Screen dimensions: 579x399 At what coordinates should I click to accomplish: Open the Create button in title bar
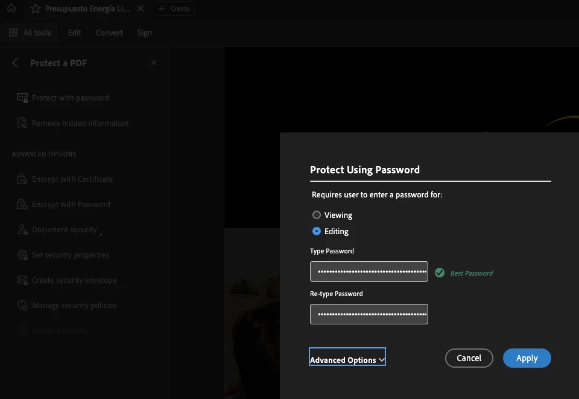coord(174,8)
